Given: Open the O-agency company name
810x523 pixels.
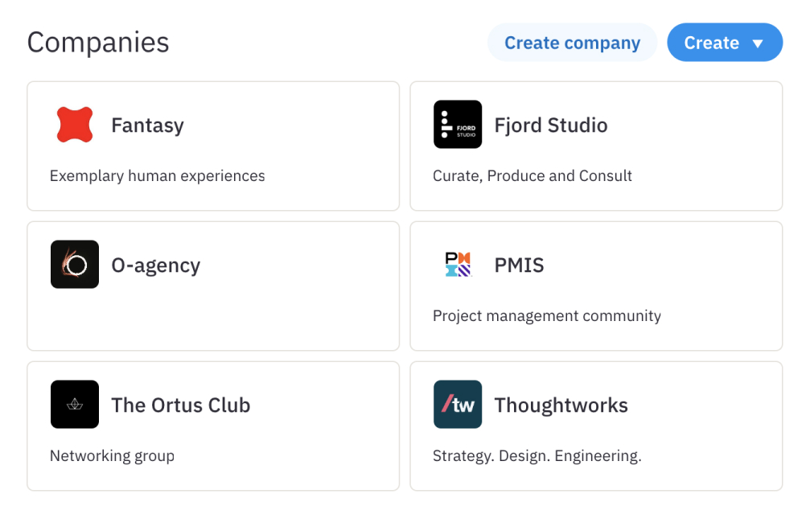Looking at the screenshot, I should tap(156, 265).
